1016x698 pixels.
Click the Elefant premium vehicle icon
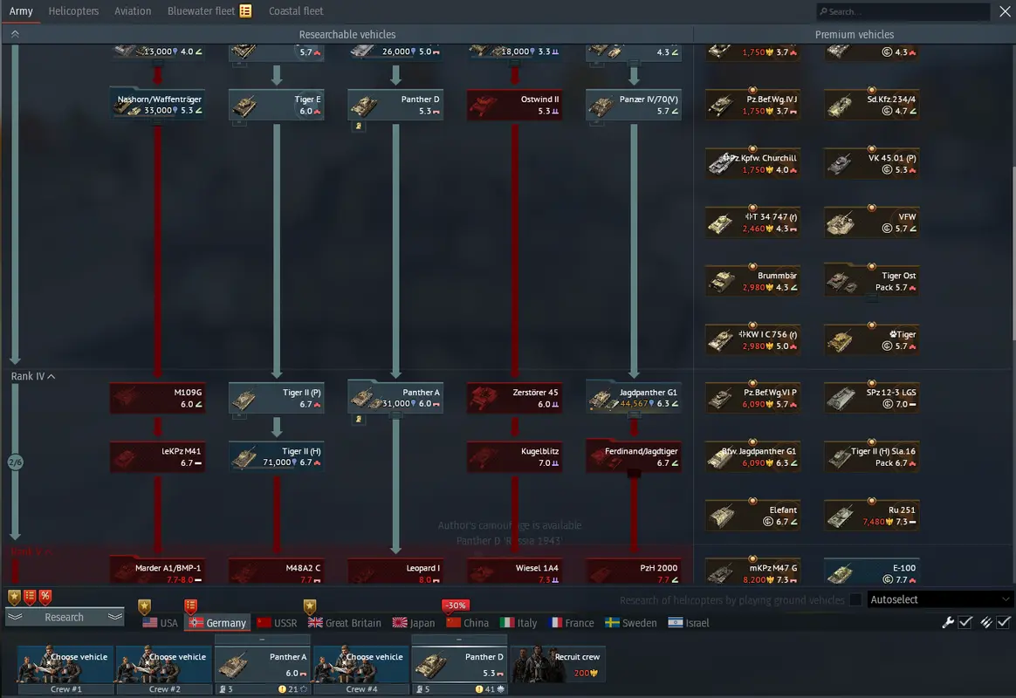pos(752,515)
